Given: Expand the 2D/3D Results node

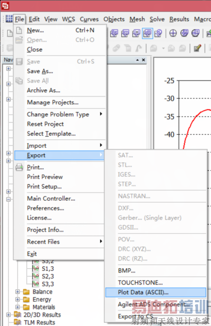Looking at the screenshot, I should click(x=8, y=315).
